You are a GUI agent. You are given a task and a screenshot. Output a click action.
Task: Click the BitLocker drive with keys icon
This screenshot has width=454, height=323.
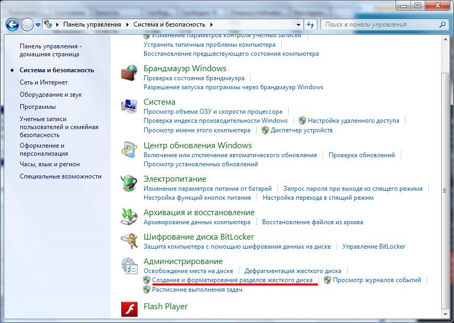pos(129,241)
